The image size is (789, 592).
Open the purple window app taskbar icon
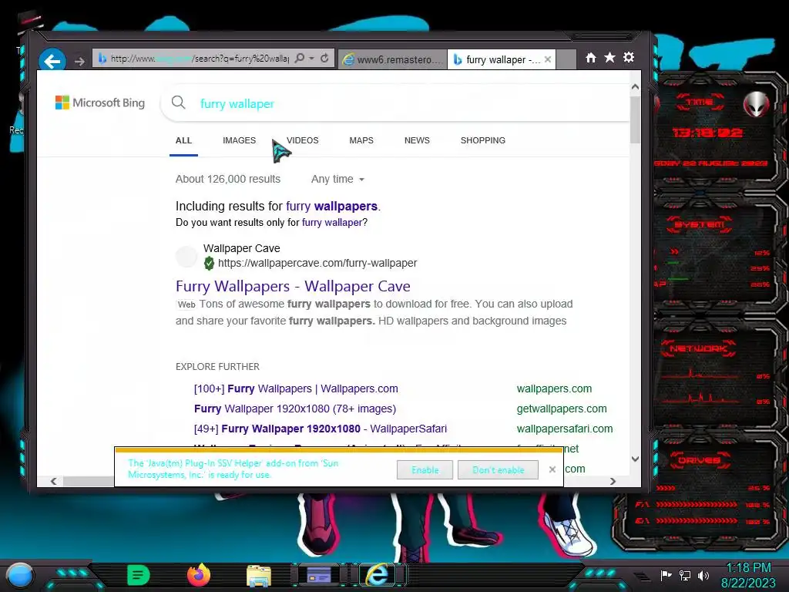point(318,575)
